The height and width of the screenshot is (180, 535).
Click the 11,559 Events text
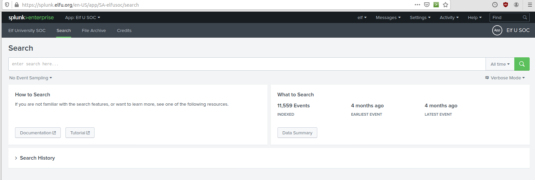(294, 106)
